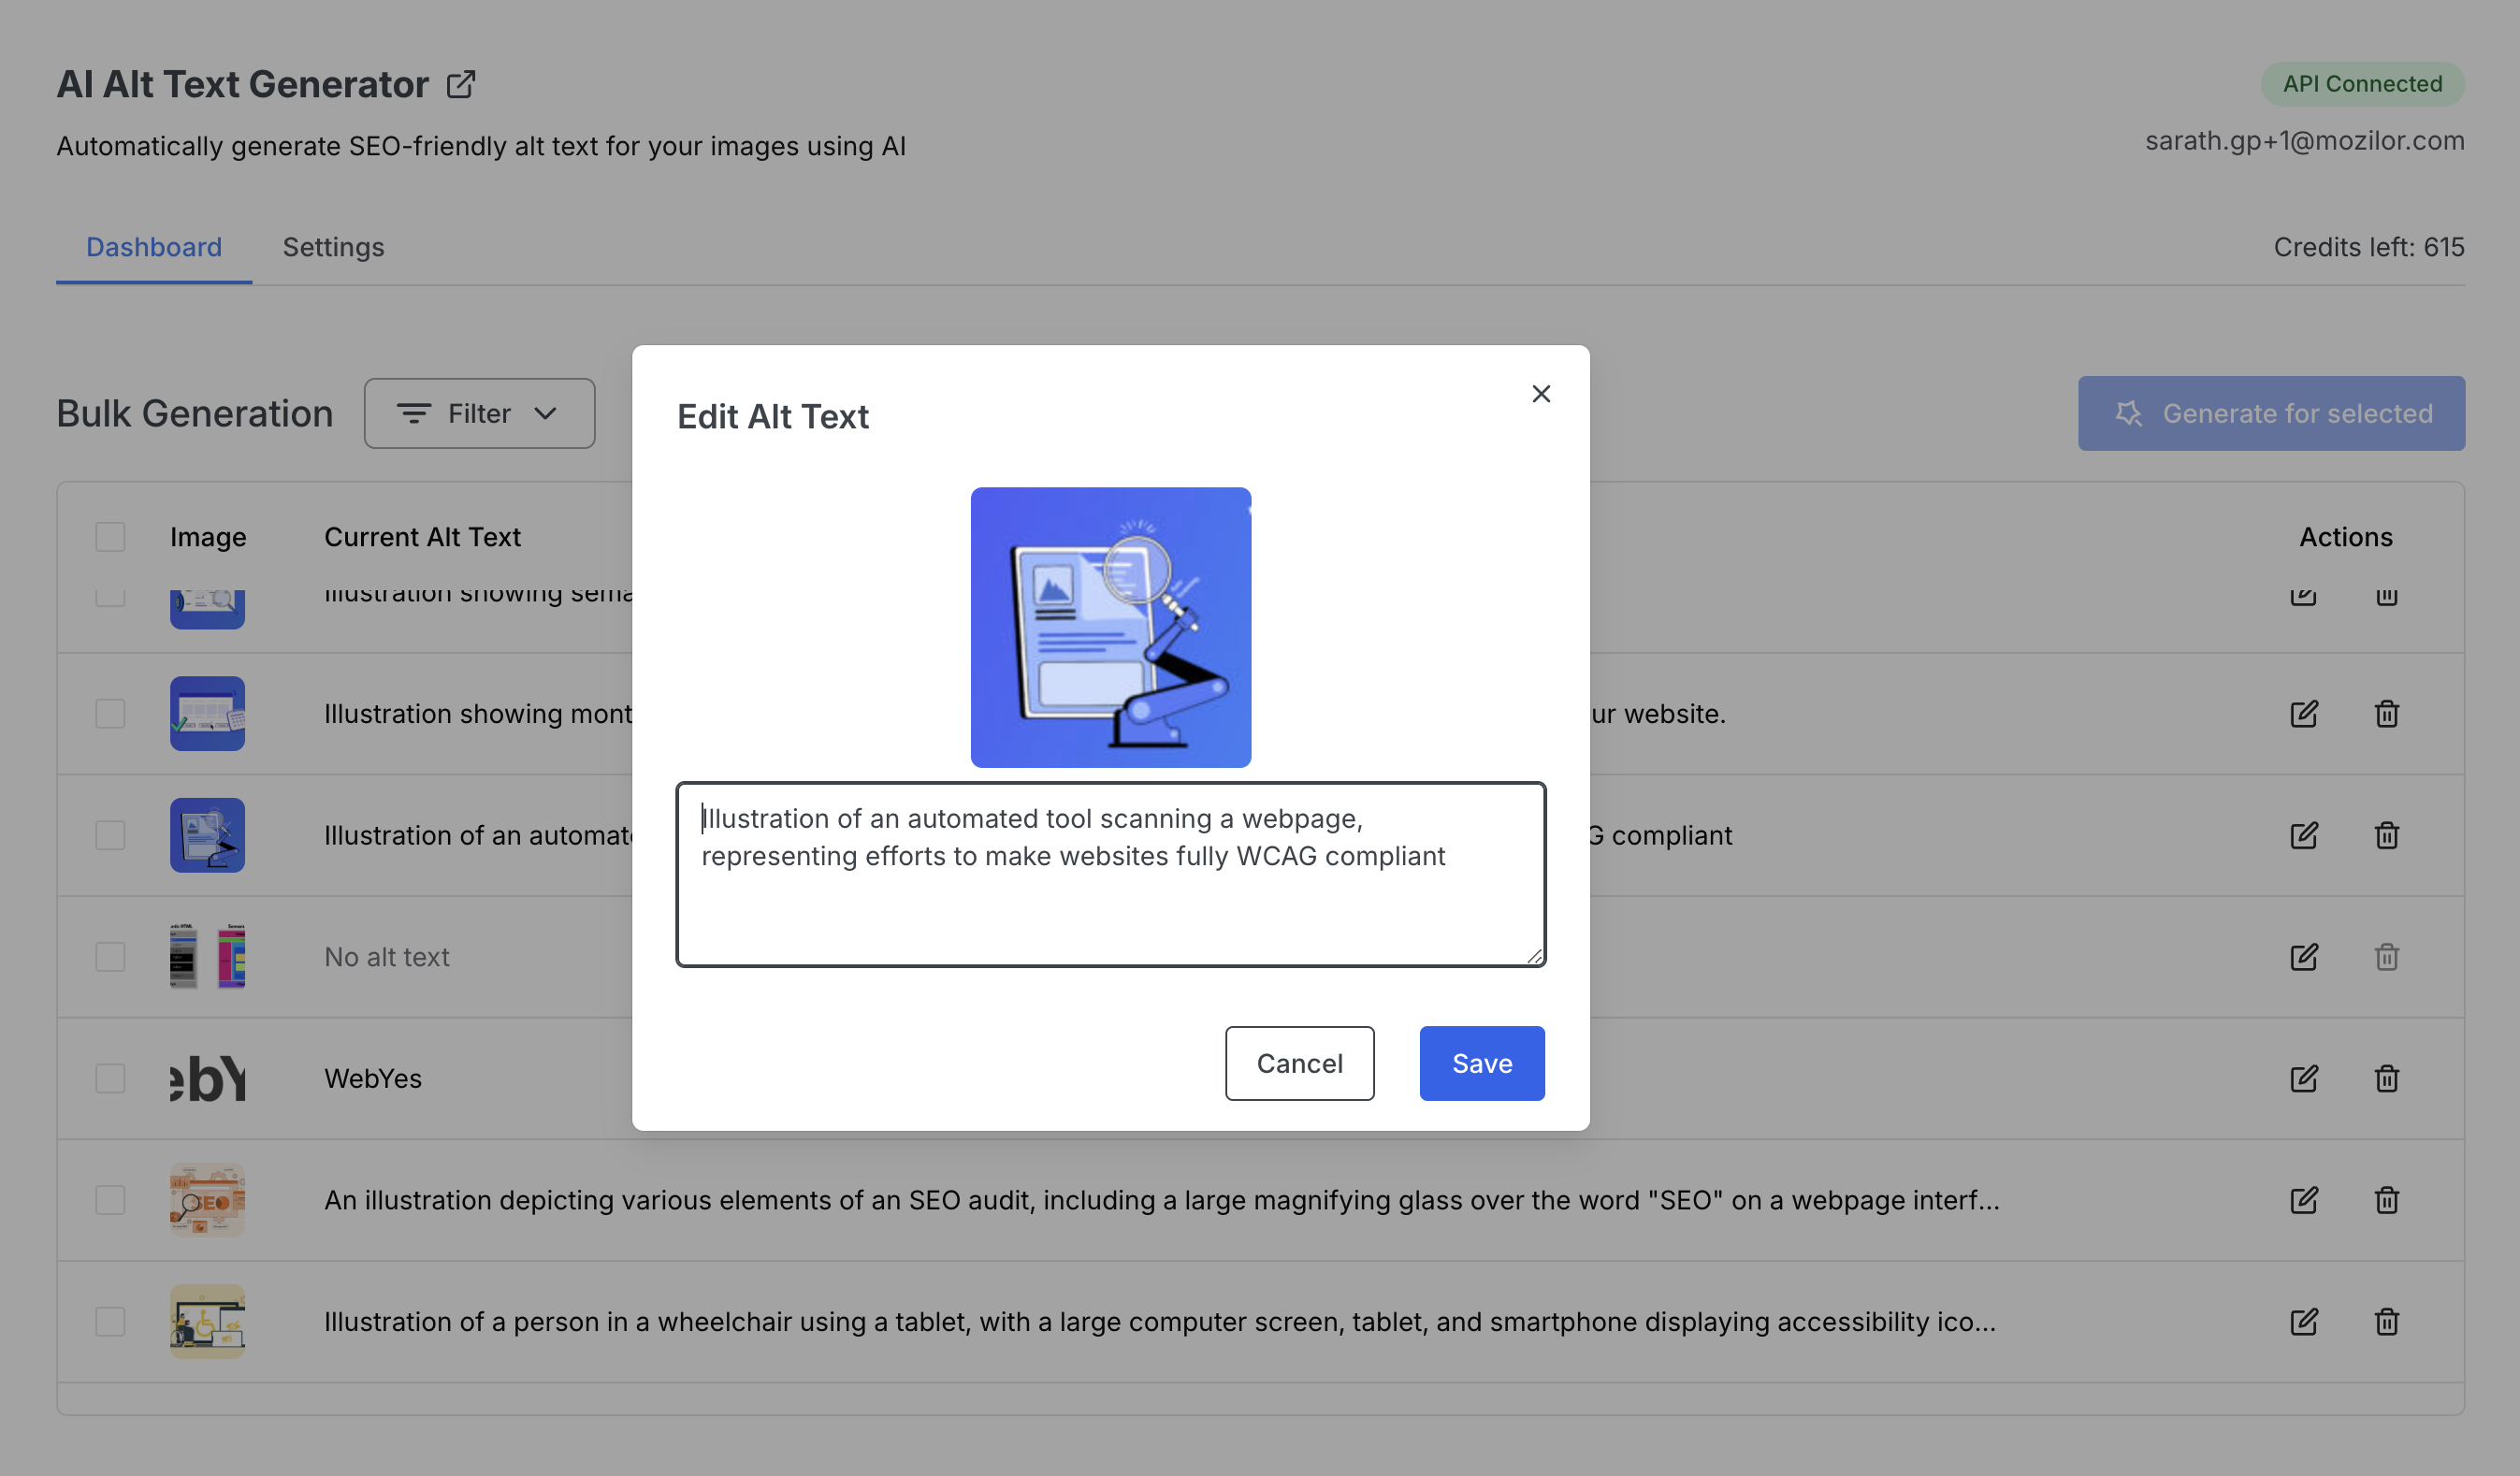The image size is (2520, 1476).
Task: Check the SEO audit illustration row checkbox
Action: coord(110,1200)
